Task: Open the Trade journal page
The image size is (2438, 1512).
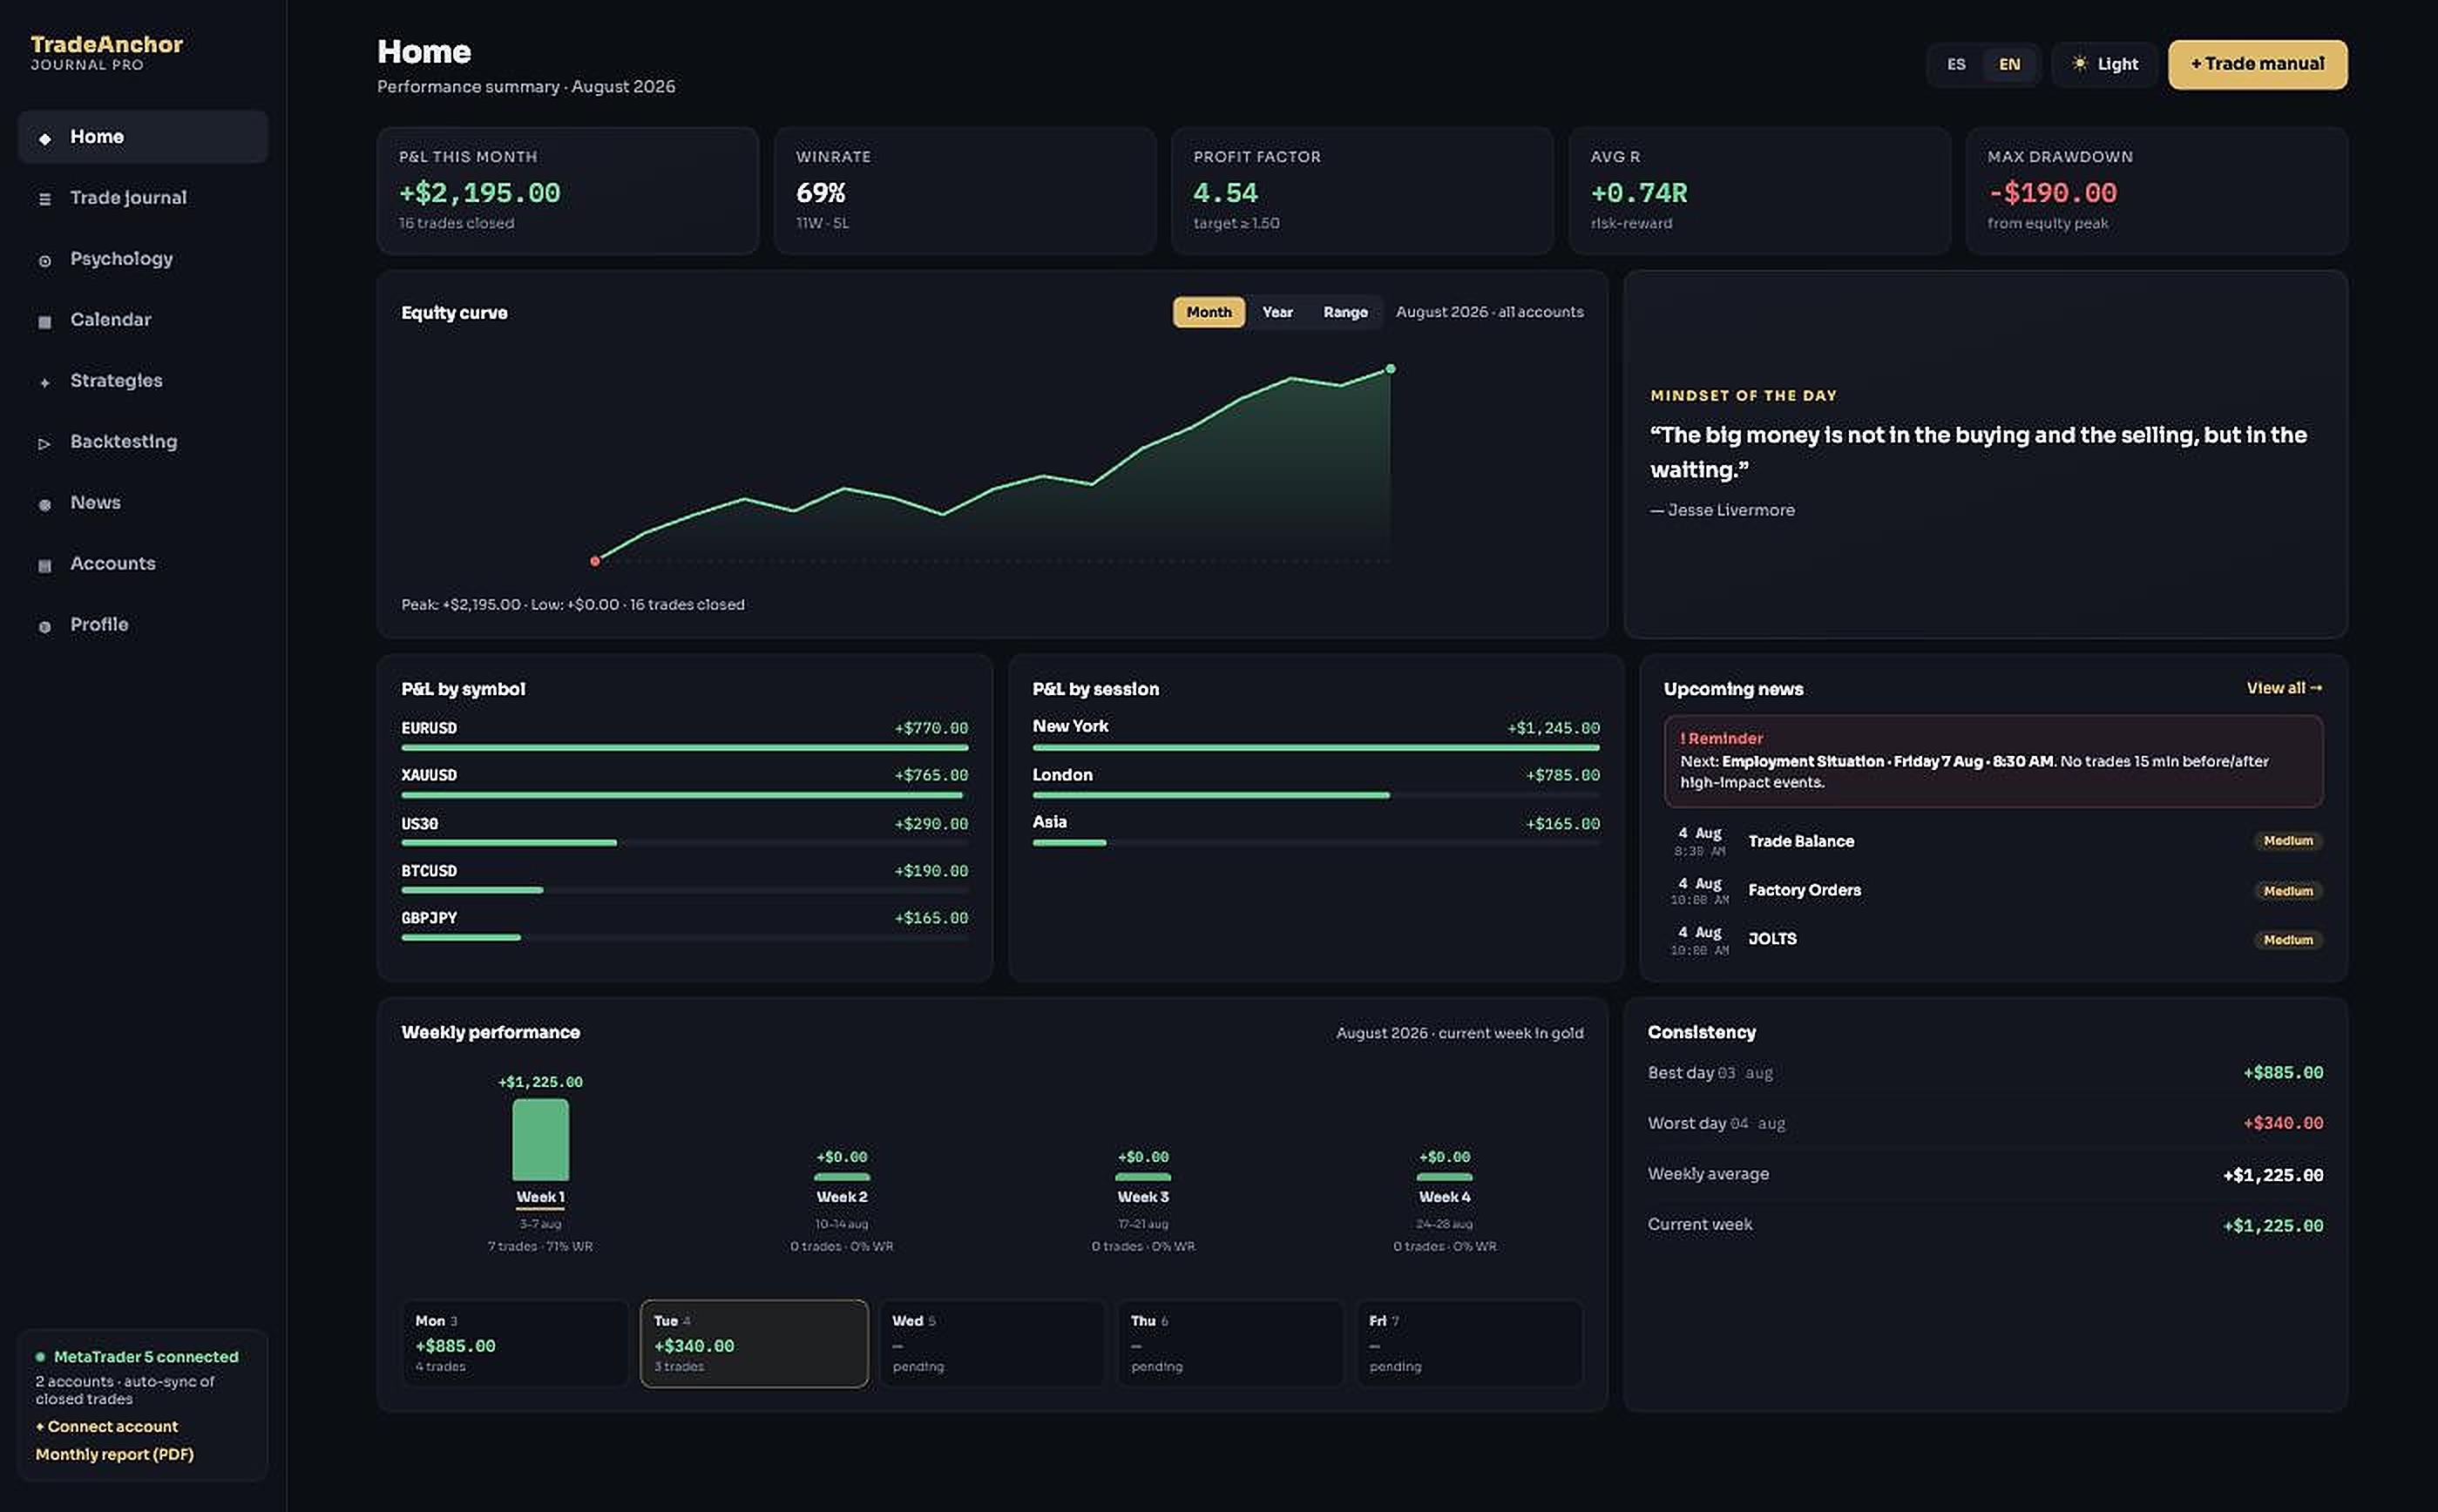Action: click(142, 198)
